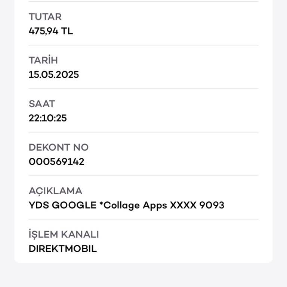The height and width of the screenshot is (287, 287).
Task: Tap the İŞLEM KANALI label
Action: tap(64, 235)
